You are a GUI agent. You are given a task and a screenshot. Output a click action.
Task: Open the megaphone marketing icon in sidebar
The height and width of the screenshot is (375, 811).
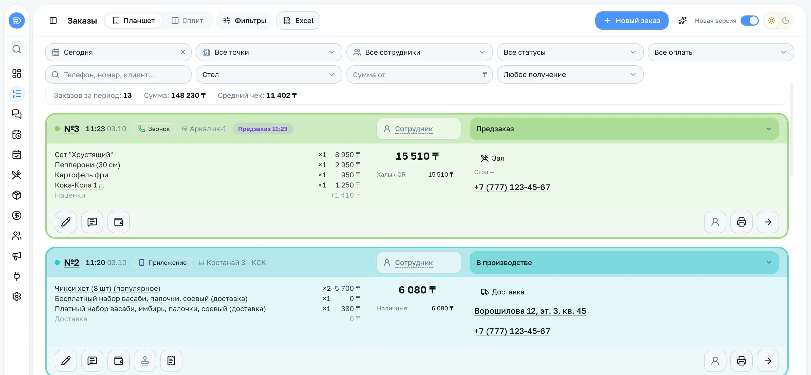(x=17, y=256)
